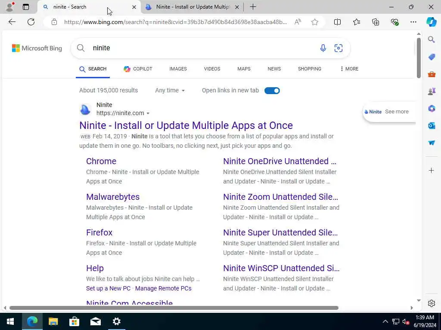This screenshot has width=441, height=330.
Task: Switch to MAPS tab
Action: point(244,69)
